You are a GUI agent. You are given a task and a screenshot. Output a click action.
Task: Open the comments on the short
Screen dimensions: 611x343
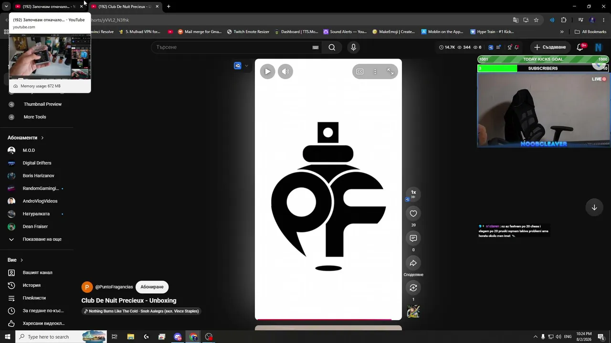(x=413, y=238)
